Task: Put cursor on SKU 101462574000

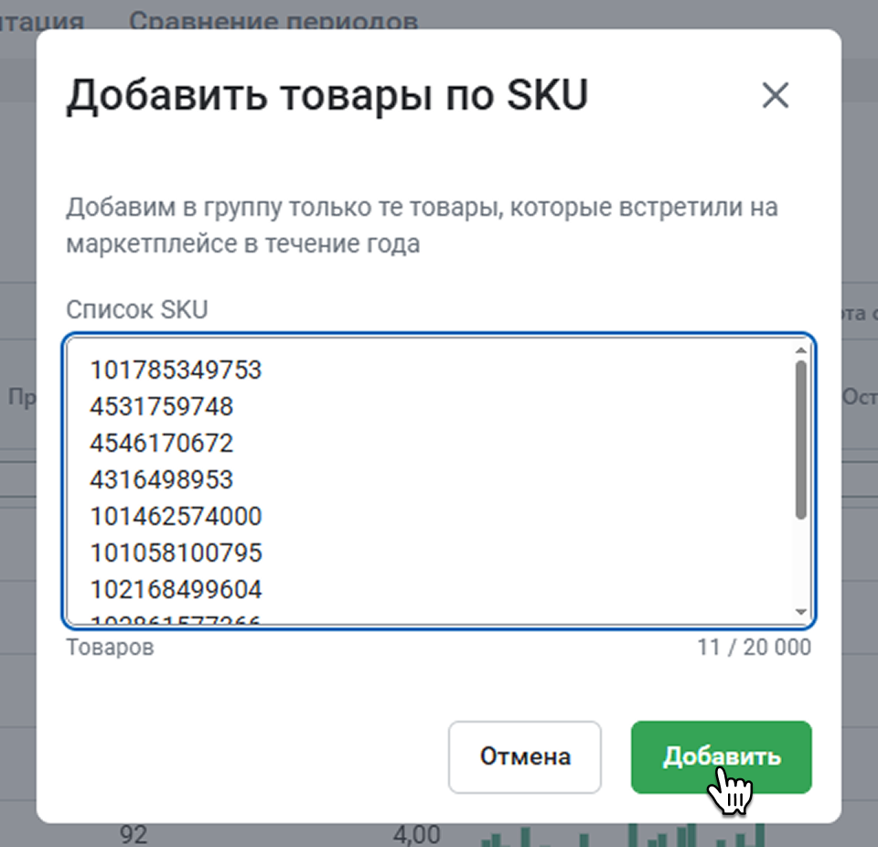Action: click(x=176, y=516)
